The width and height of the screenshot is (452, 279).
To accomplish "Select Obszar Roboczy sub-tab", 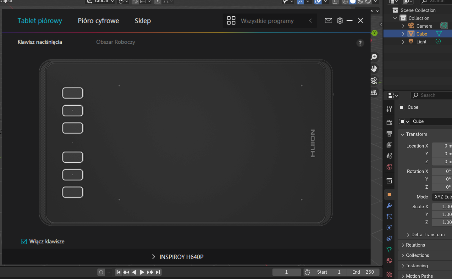I will click(x=116, y=42).
